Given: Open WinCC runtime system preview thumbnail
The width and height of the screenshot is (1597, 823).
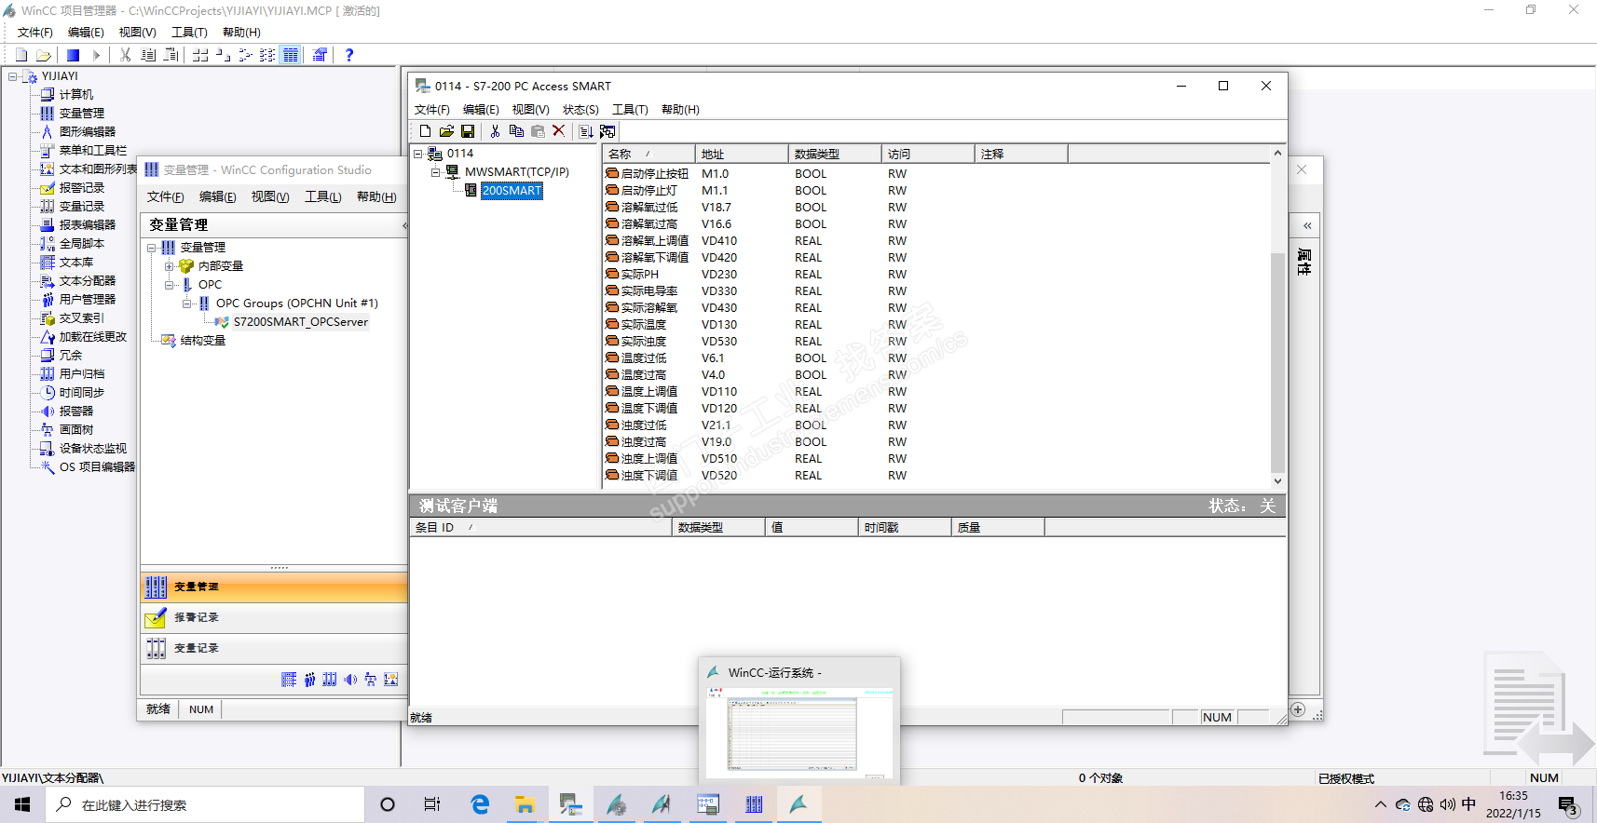Looking at the screenshot, I should coord(799,732).
